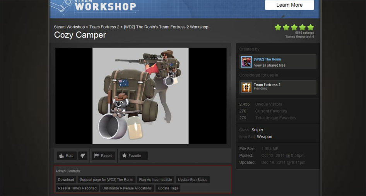
Task: Click UnFinalize Revenue Allocations button
Action: (x=127, y=188)
